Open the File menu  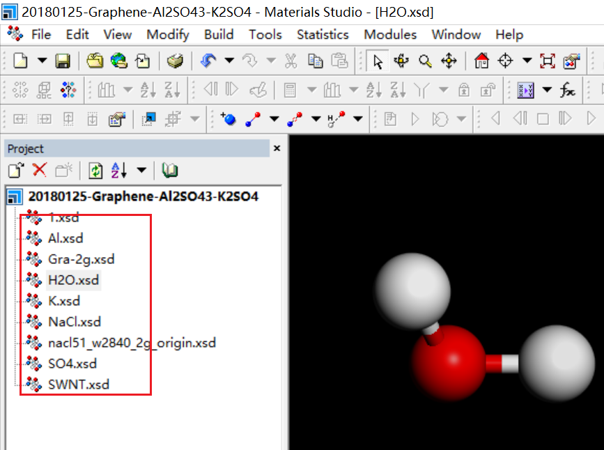point(41,35)
